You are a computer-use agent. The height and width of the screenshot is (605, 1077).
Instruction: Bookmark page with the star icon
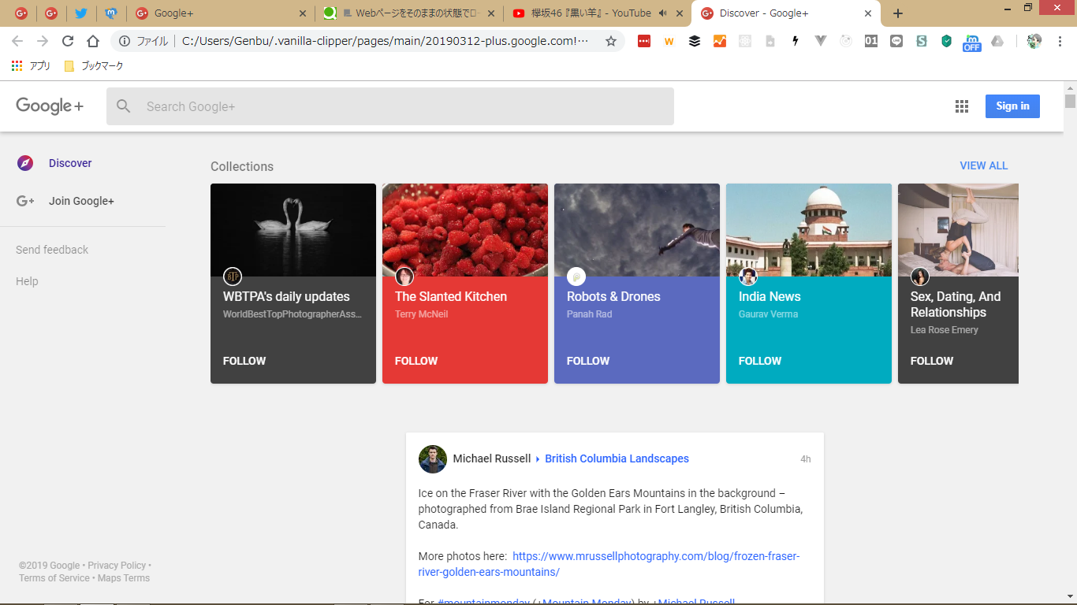(x=610, y=41)
